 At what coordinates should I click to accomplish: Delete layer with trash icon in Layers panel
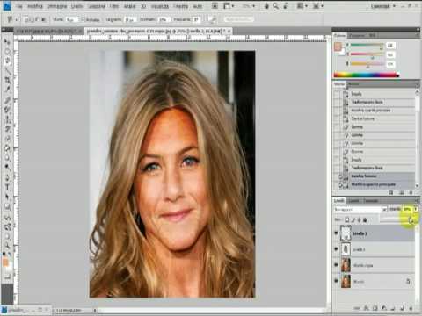(411, 308)
